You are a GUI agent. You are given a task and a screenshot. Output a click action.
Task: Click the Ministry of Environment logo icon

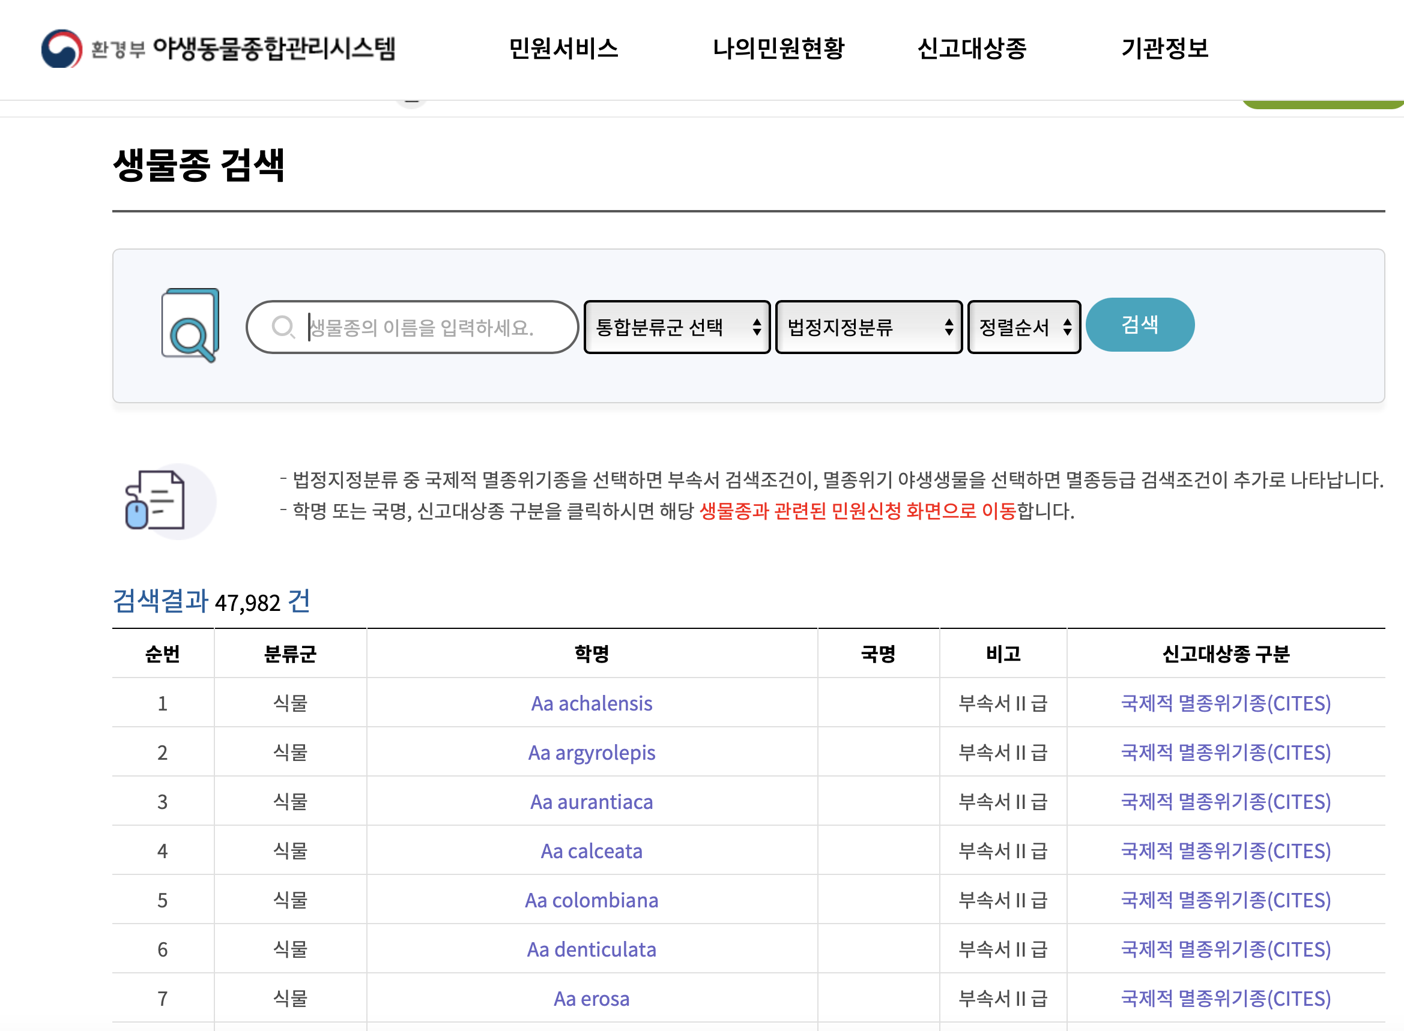[x=61, y=49]
